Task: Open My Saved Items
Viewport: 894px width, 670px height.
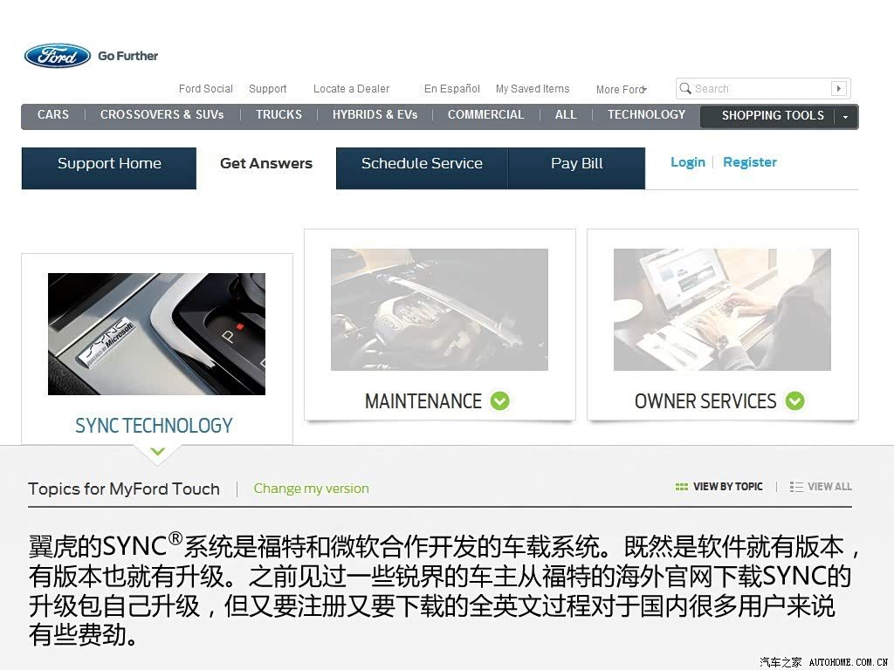Action: [533, 89]
